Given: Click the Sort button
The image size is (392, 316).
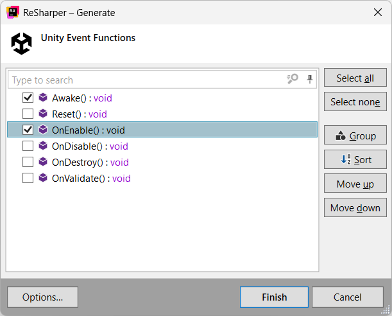Looking at the screenshot, I should [355, 159].
